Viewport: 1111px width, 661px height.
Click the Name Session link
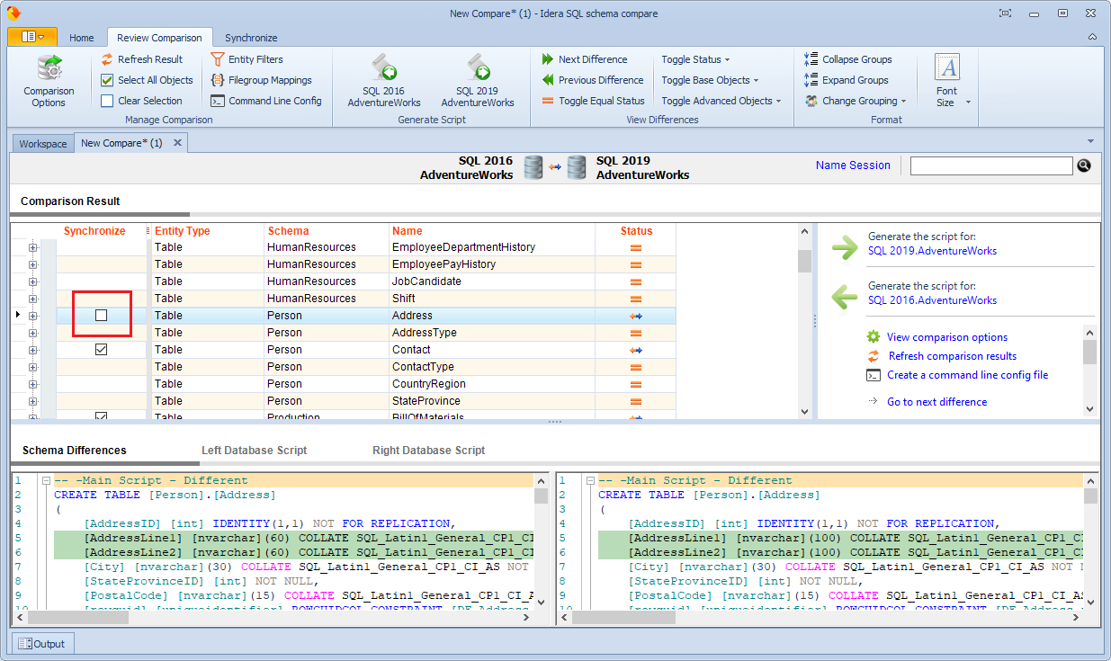point(853,165)
